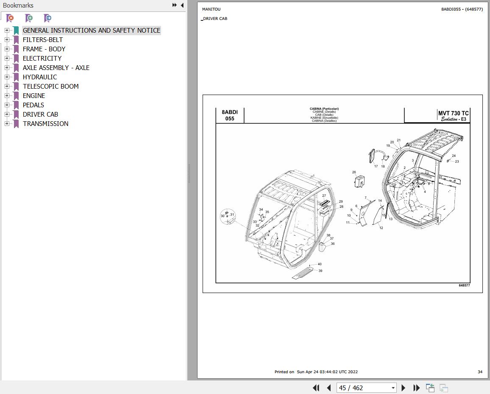
Task: Expand the ENGINE bookmark tree node
Action: point(7,95)
